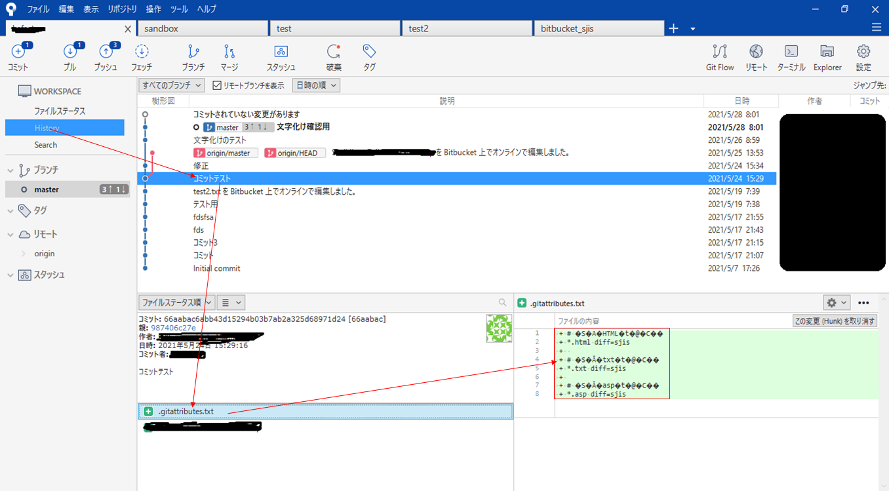Click この変更 (Hunk) を取り消す button
This screenshot has height=491, width=889.
click(835, 321)
